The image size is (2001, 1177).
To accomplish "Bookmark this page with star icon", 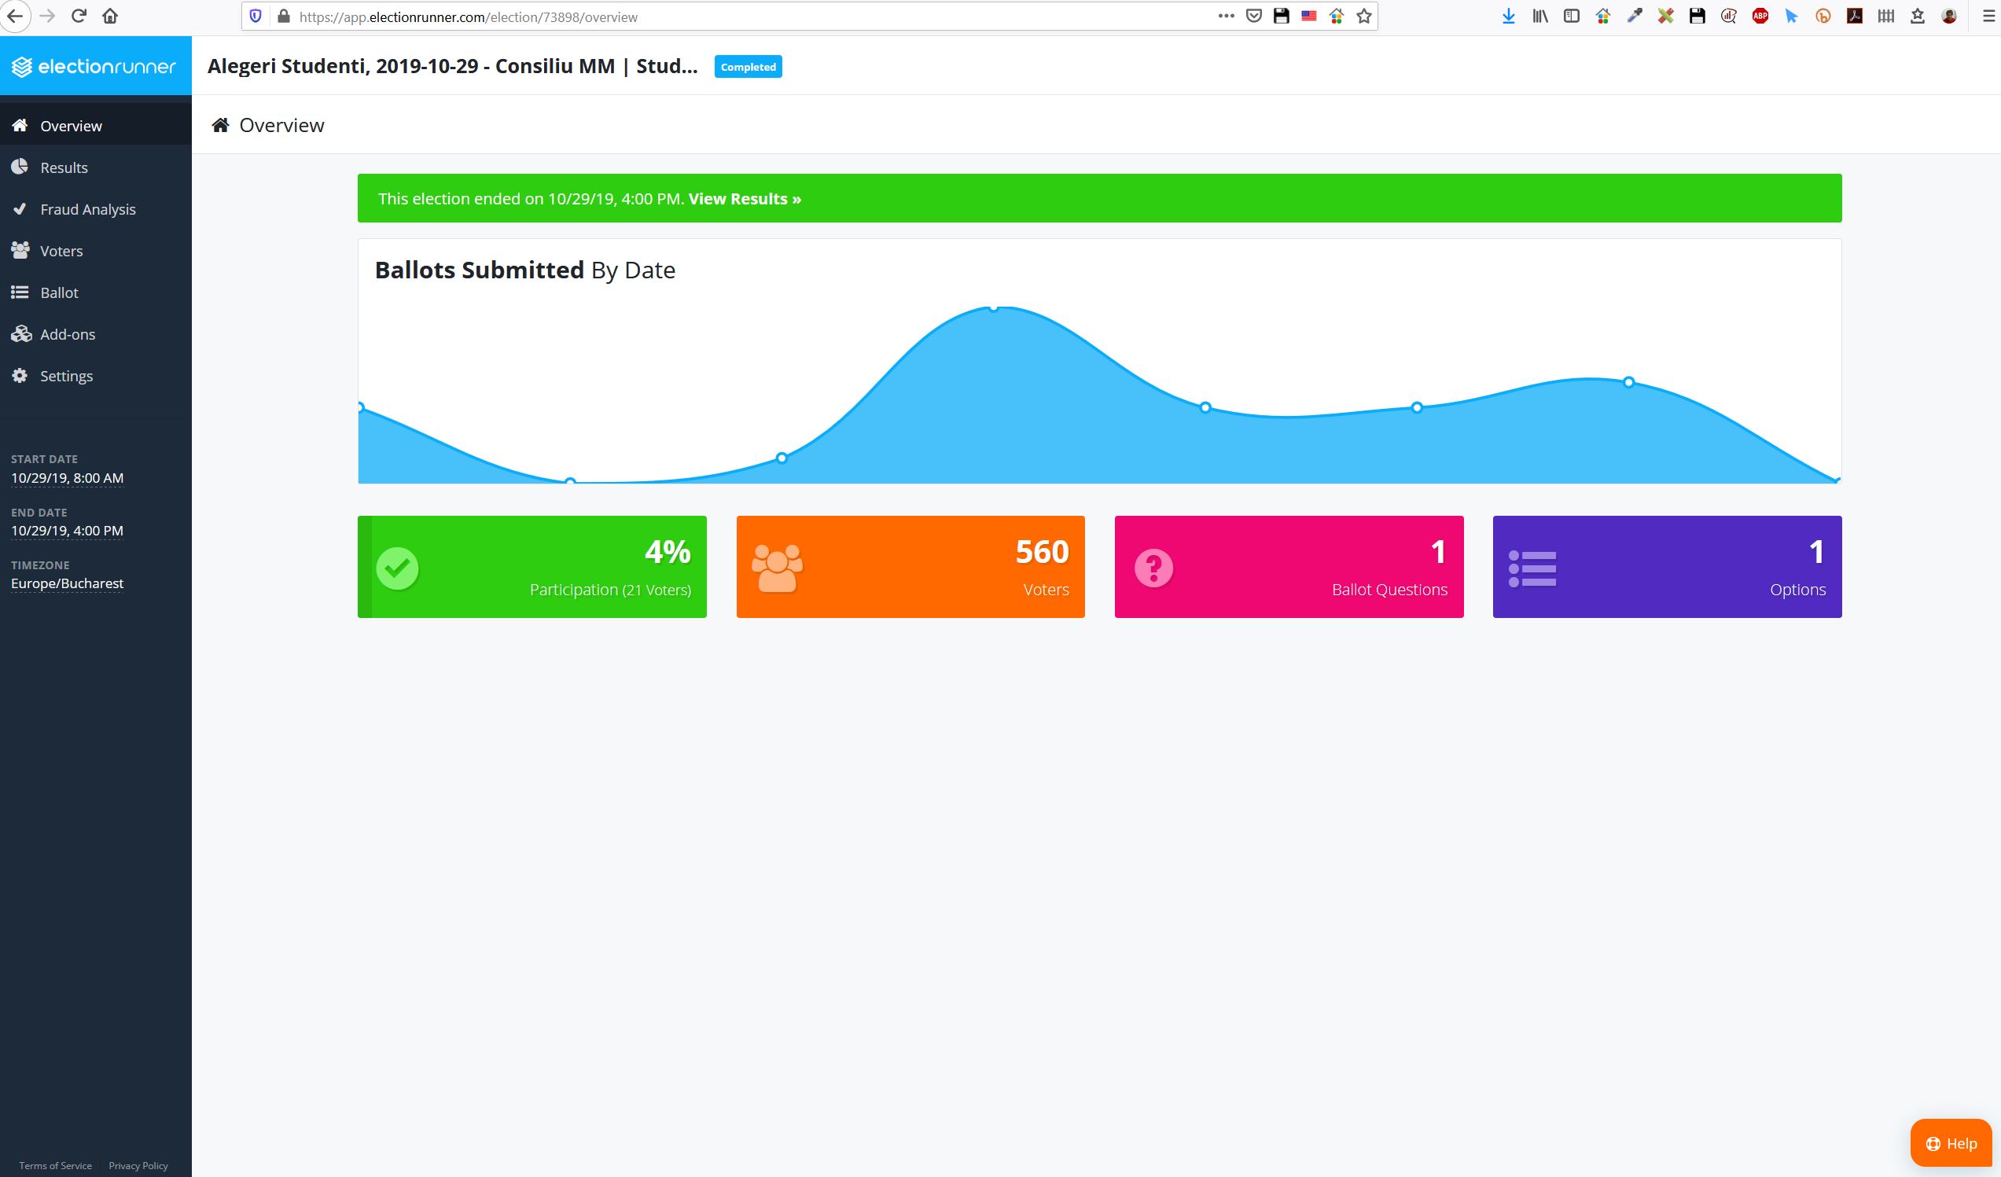I will [1363, 16].
